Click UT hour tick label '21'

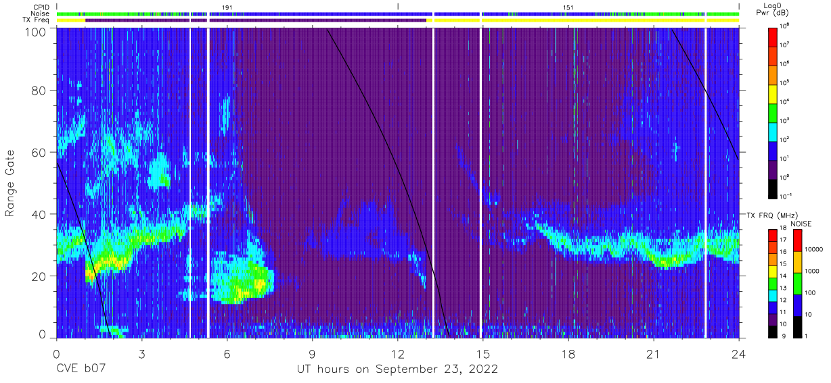pos(653,353)
